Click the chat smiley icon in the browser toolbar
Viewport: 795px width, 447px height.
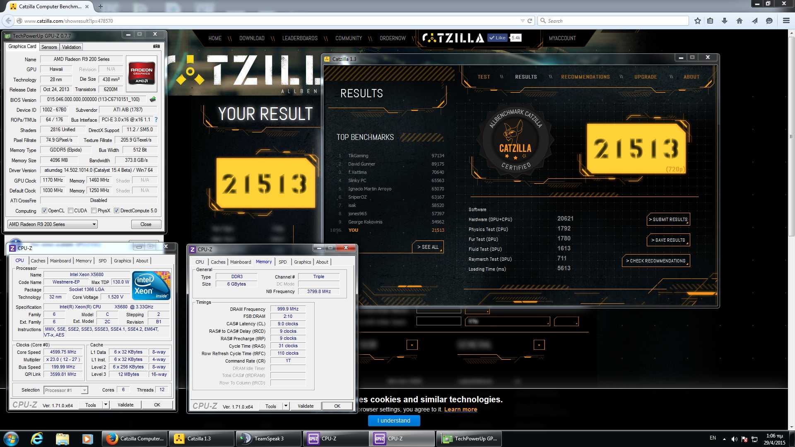coord(769,21)
